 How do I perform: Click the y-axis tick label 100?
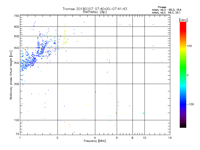(16, 120)
